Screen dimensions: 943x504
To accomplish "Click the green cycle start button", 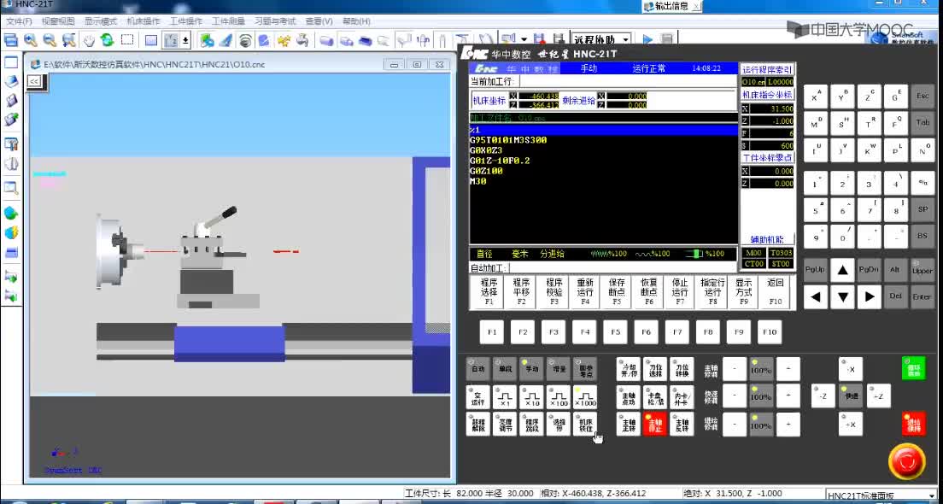I will coord(914,369).
